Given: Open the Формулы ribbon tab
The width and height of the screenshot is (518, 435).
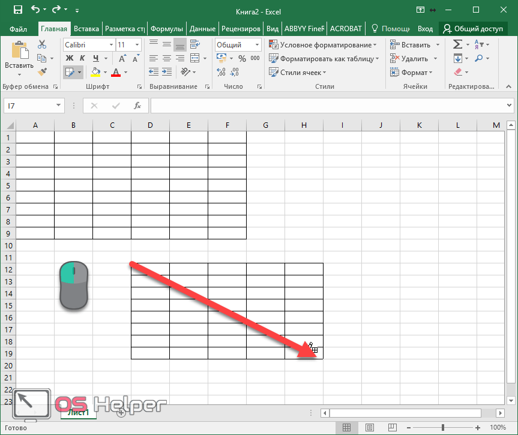Looking at the screenshot, I should [x=166, y=29].
